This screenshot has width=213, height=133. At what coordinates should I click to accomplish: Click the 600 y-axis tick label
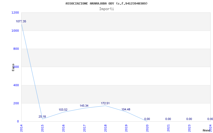click(16, 67)
